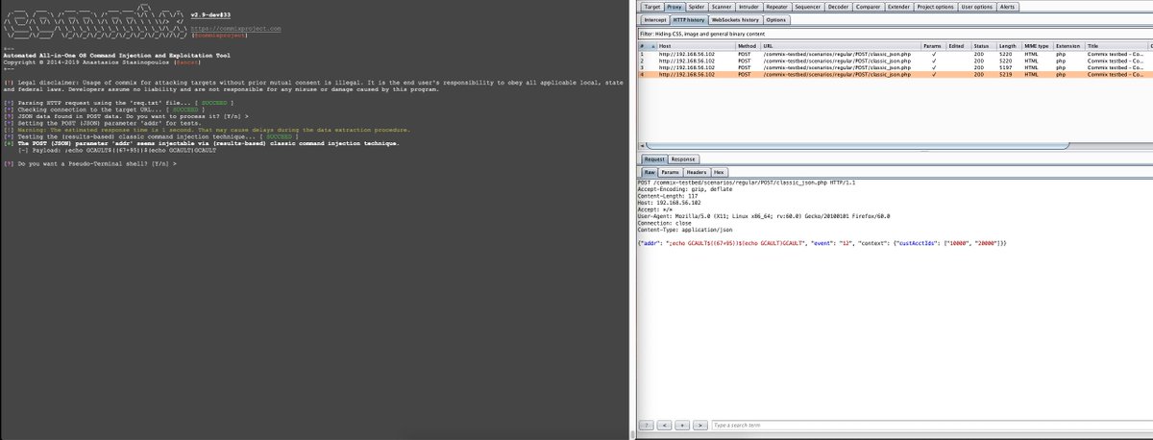Click the previous match arrow button
The image size is (1153, 440).
tap(666, 424)
